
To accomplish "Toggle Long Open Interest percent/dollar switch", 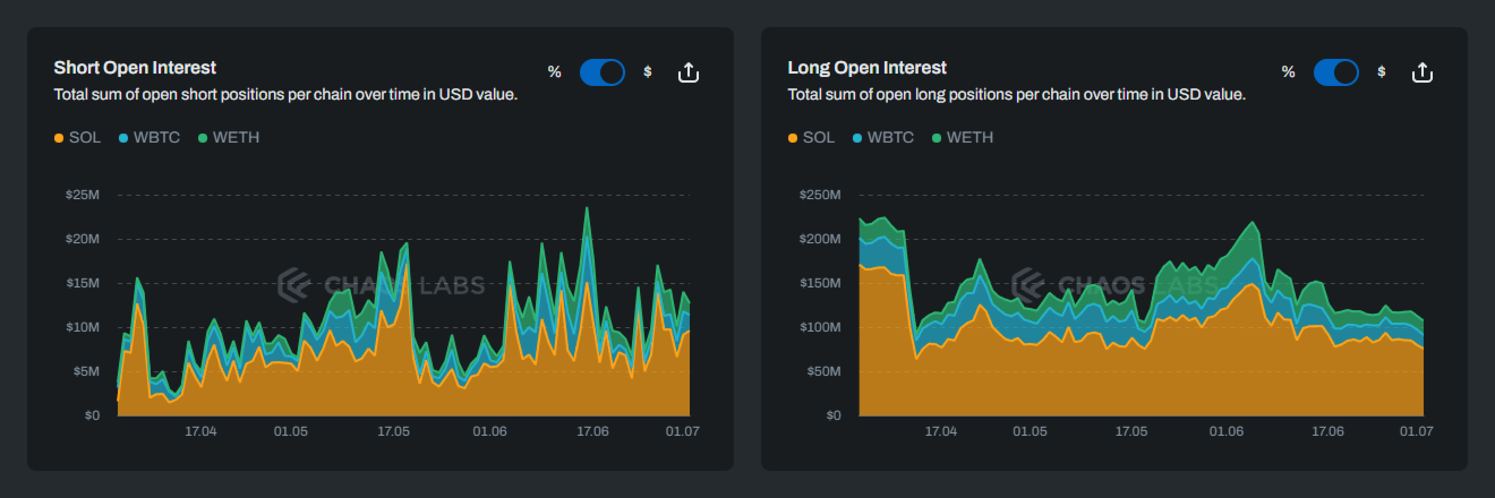I will click(x=1335, y=72).
